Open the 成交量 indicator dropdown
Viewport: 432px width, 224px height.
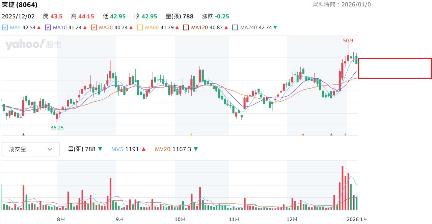tap(31, 149)
